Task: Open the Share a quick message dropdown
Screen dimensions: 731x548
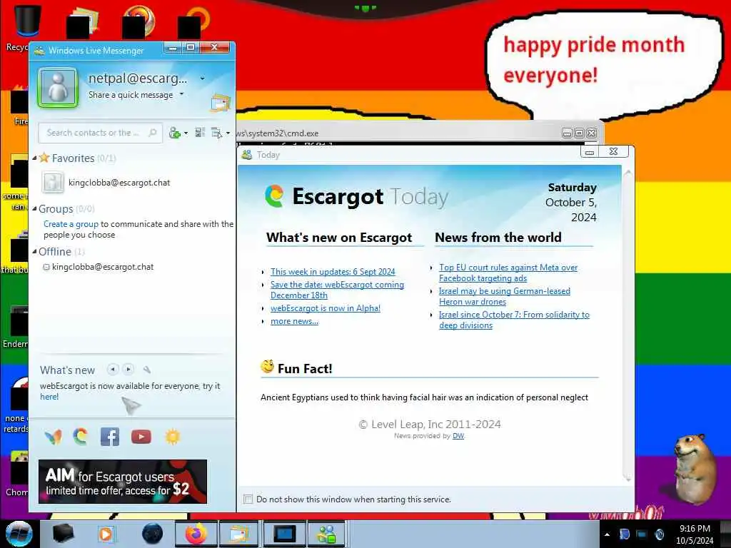Action: tap(182, 94)
